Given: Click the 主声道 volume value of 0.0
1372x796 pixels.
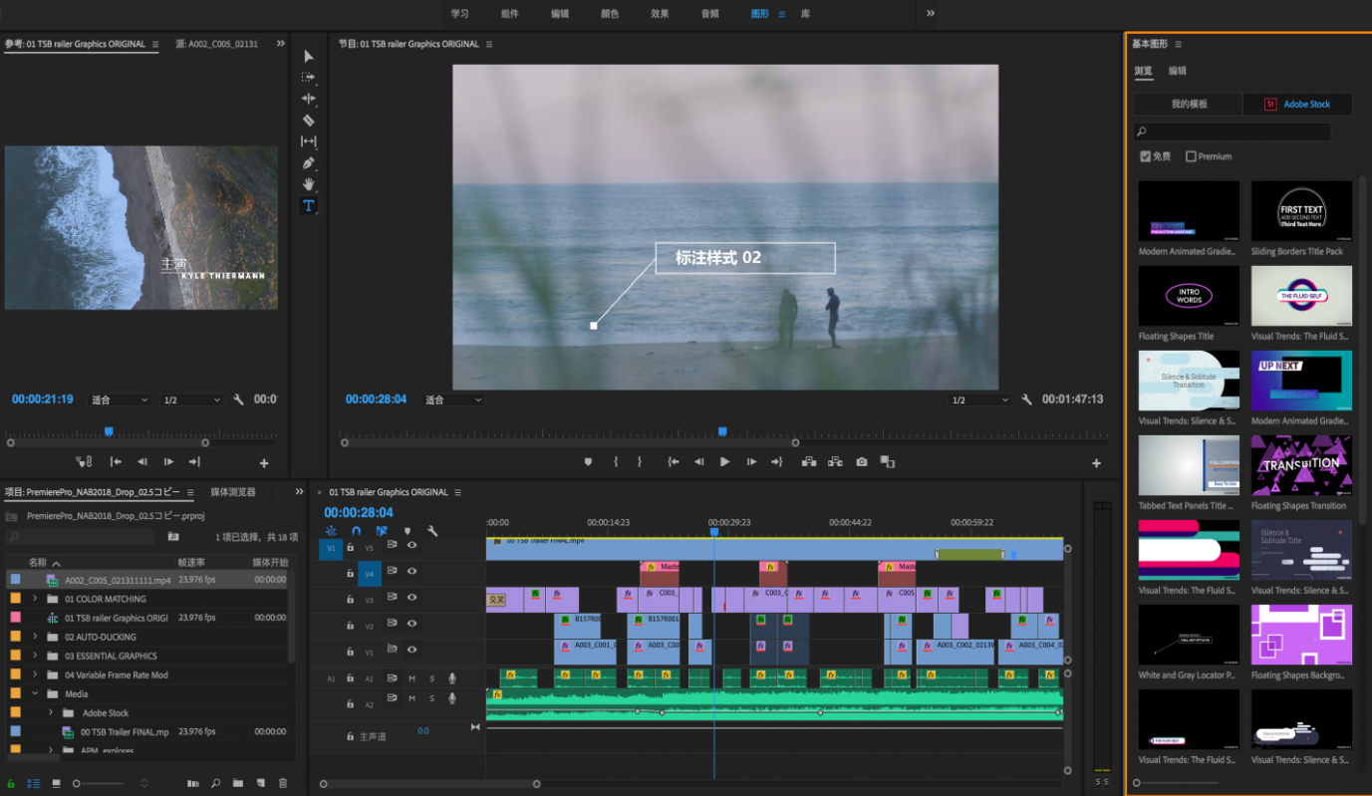Looking at the screenshot, I should (x=422, y=730).
